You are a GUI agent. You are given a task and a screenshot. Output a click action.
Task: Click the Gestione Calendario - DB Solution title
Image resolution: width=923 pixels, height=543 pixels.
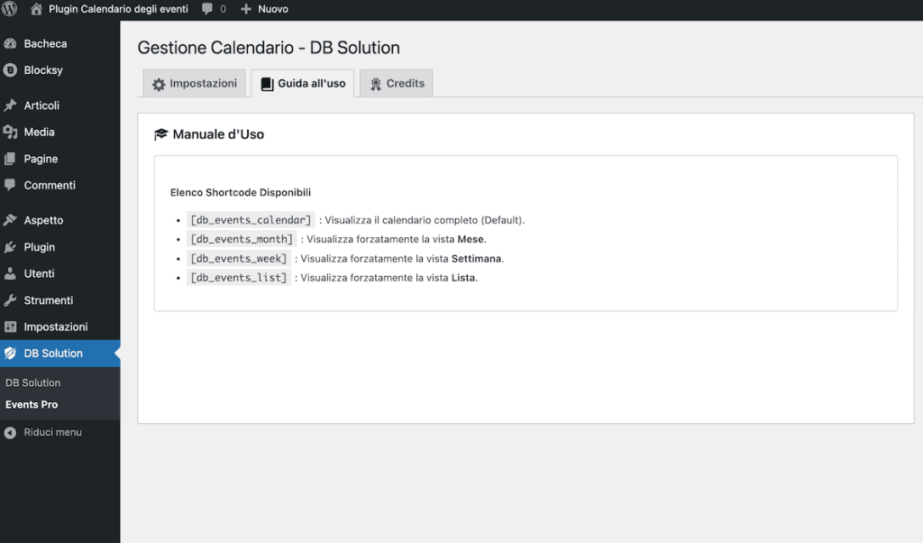[269, 48]
